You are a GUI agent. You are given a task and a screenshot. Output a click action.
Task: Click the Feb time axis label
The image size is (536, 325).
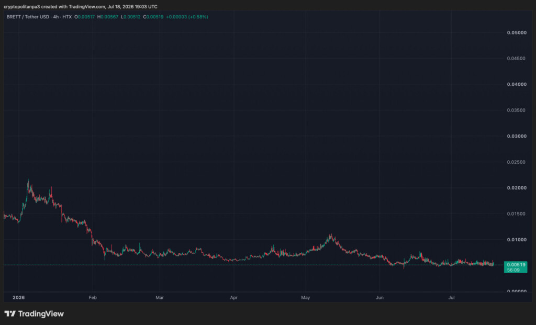point(93,298)
